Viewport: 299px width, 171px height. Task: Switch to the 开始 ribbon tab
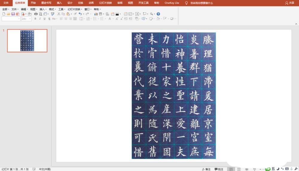point(33,3)
